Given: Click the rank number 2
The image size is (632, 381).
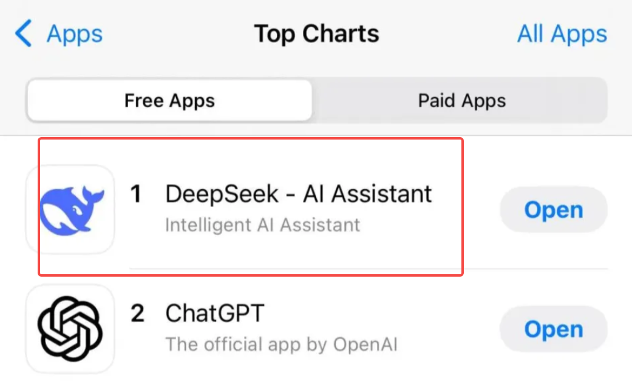Looking at the screenshot, I should coord(137,313).
